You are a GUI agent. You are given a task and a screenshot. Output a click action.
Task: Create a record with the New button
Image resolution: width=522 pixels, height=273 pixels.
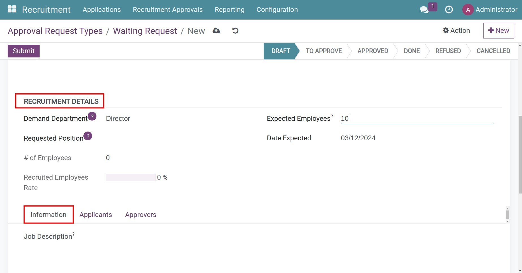499,30
